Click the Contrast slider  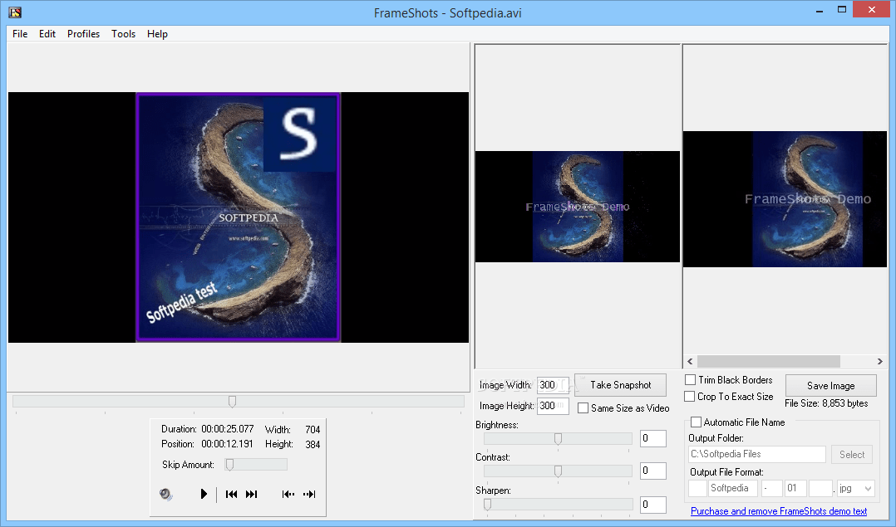coord(558,471)
